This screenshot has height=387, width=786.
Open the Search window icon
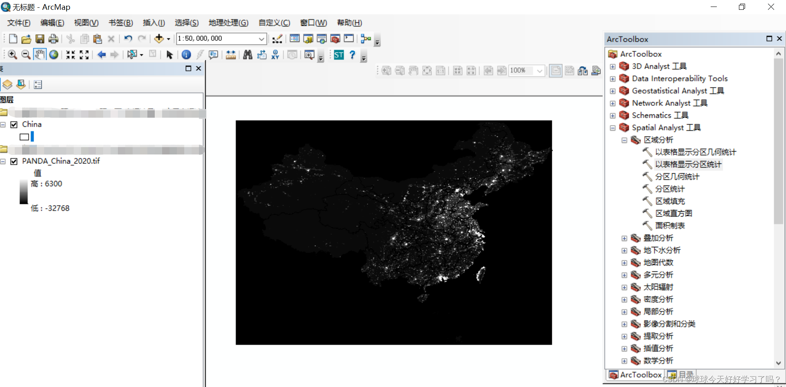click(x=322, y=39)
